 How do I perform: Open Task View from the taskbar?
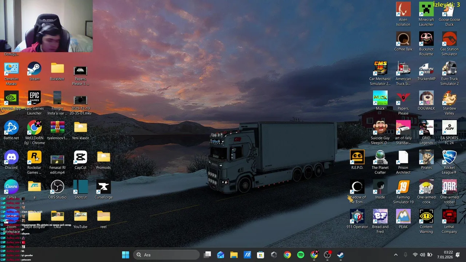pyautogui.click(x=208, y=255)
